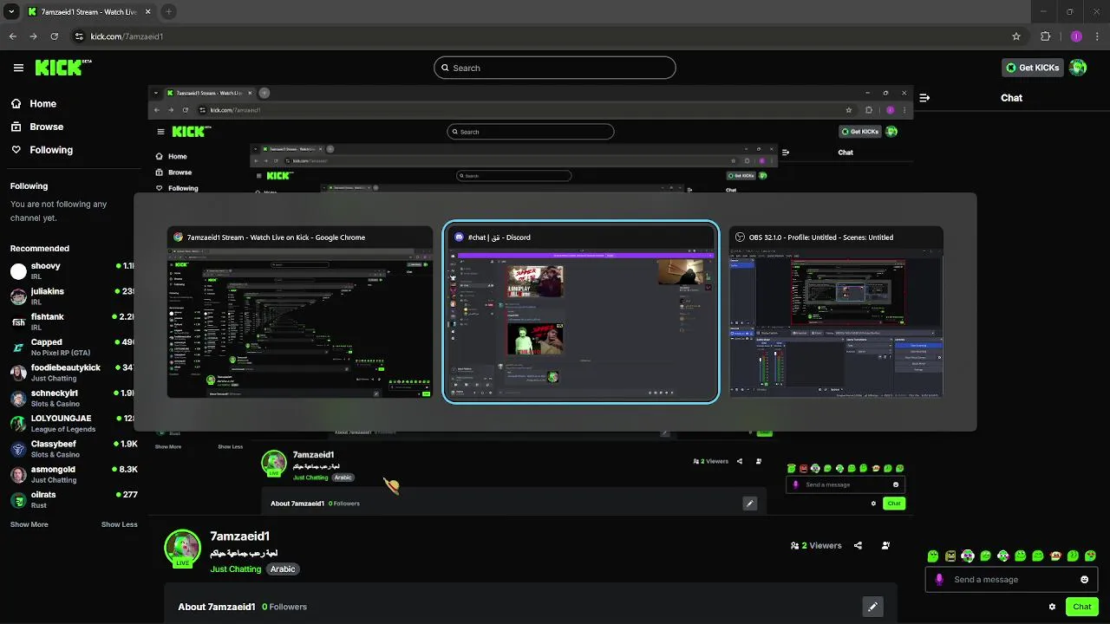
Task: Open the emoji picker smiley icon
Action: [1084, 580]
